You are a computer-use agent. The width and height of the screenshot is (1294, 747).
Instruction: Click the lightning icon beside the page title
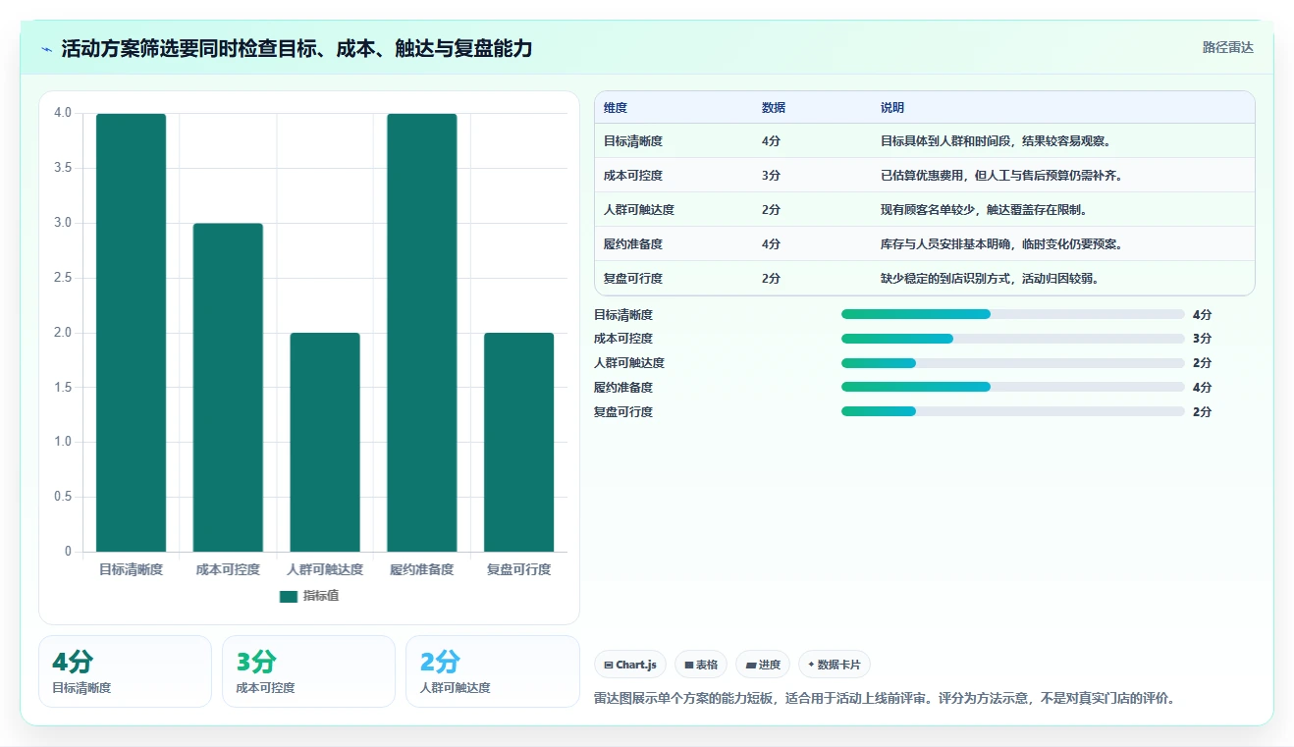(x=47, y=48)
